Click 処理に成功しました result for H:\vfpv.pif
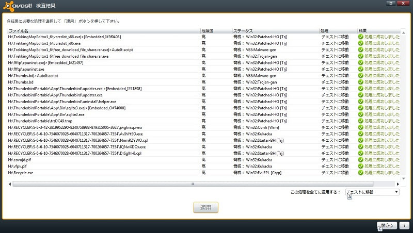The height and width of the screenshot is (233, 413). 382,166
